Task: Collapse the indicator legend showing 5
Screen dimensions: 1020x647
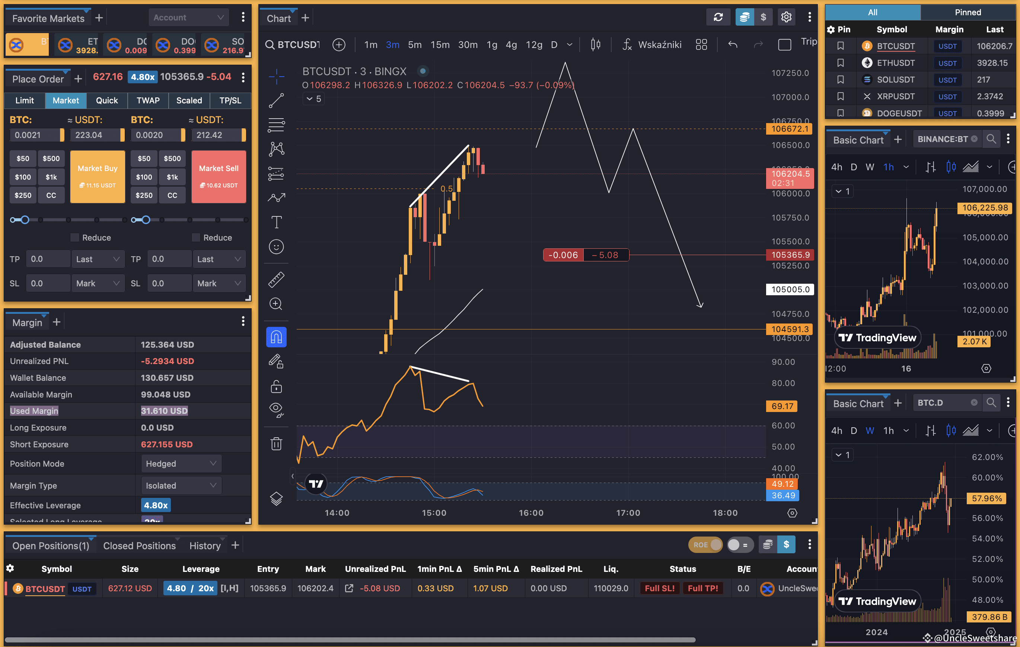Action: pos(314,99)
